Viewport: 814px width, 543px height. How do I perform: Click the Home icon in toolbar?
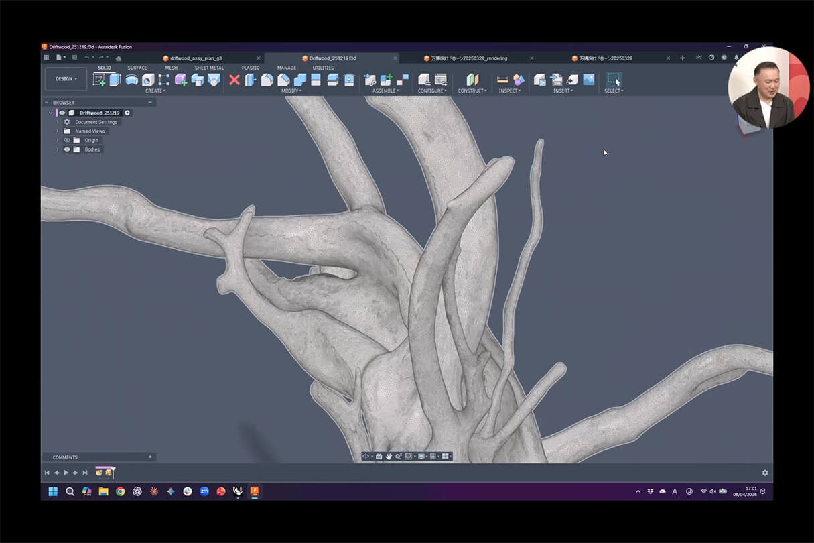[x=119, y=58]
